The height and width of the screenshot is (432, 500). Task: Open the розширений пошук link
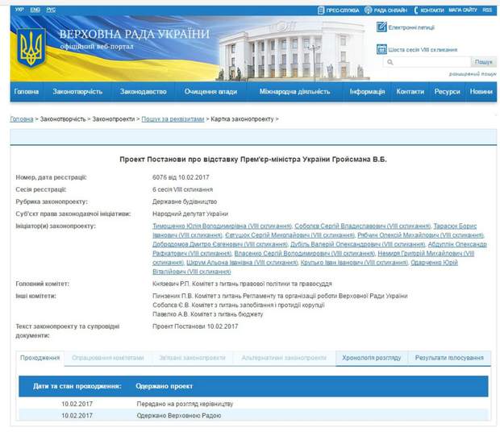click(x=471, y=74)
